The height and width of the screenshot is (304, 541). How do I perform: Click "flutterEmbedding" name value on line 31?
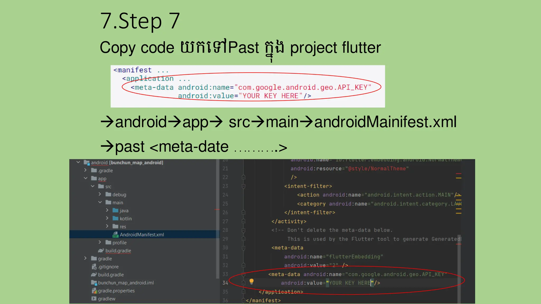(x=355, y=256)
